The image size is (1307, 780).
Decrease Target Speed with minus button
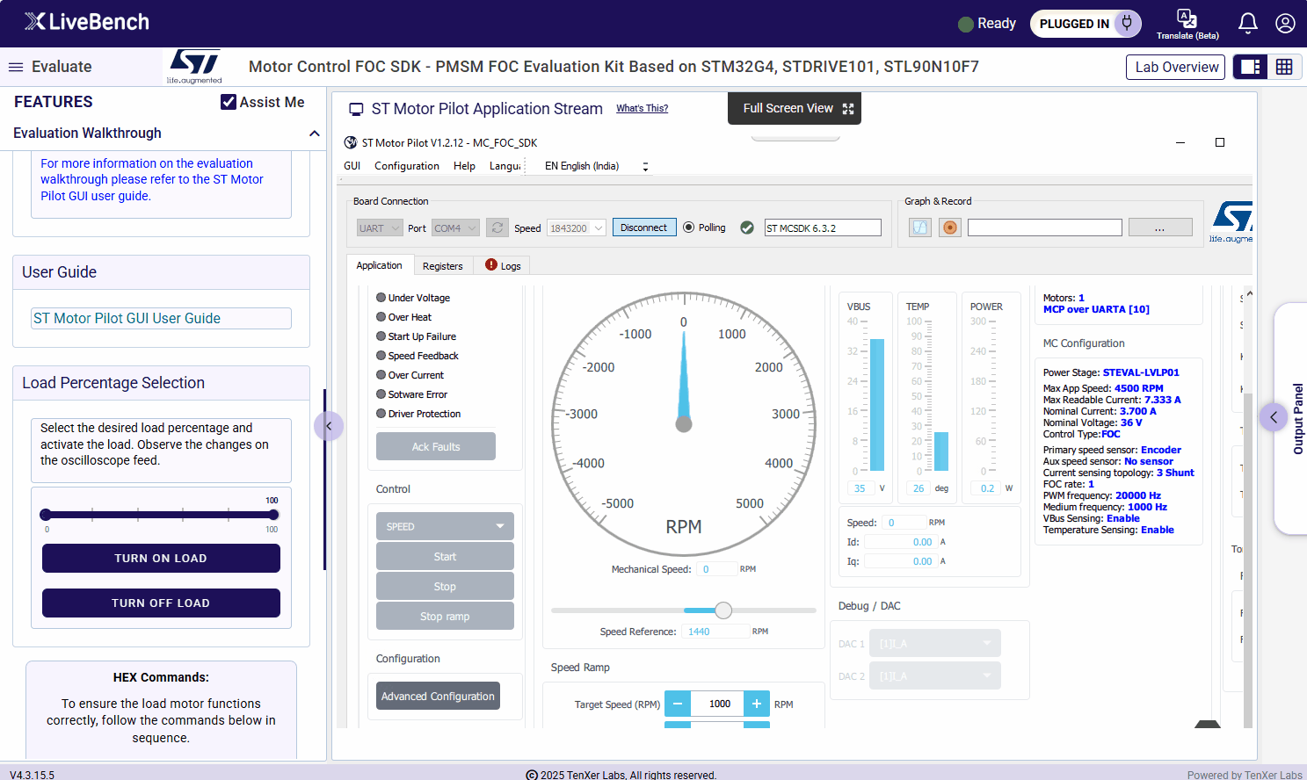pyautogui.click(x=678, y=704)
